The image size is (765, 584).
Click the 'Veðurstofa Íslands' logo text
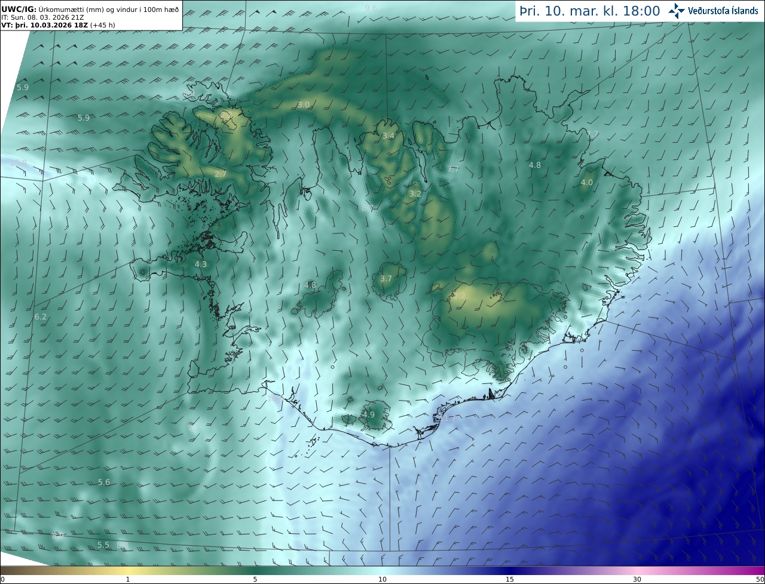[x=723, y=11]
